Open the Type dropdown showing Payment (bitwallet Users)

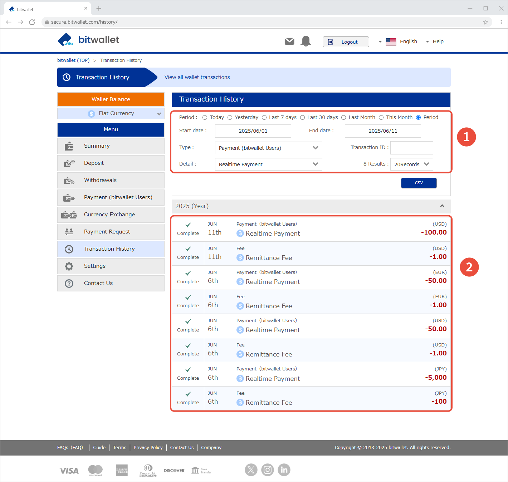click(x=268, y=148)
